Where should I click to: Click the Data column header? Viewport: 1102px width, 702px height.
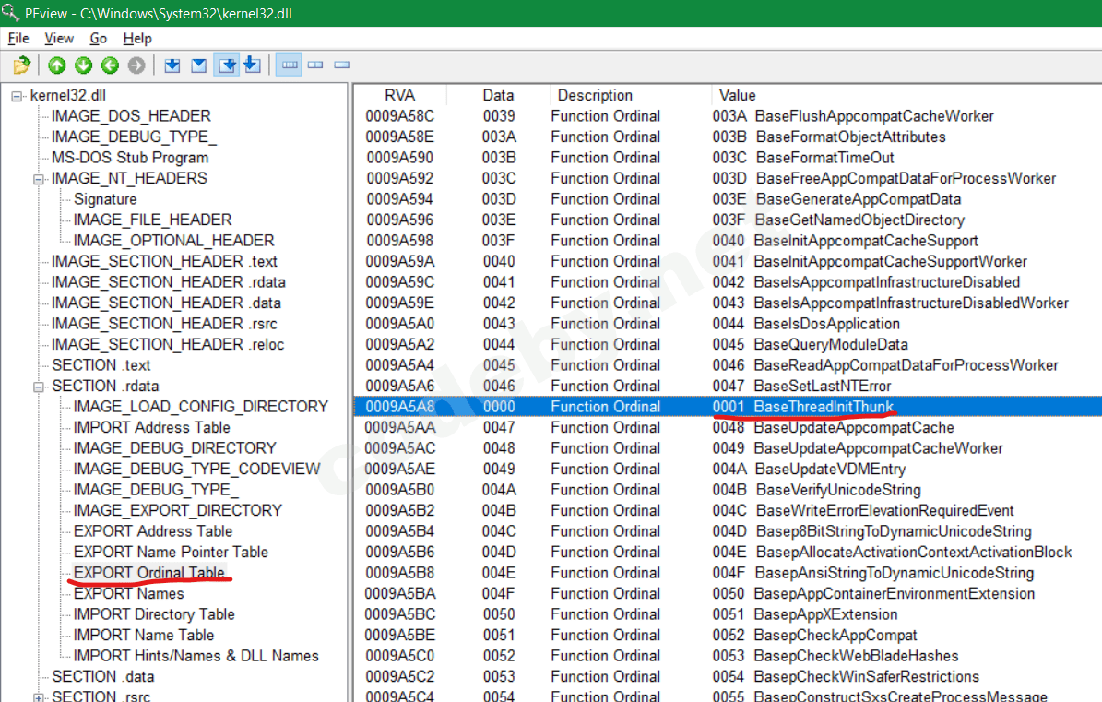[x=498, y=95]
